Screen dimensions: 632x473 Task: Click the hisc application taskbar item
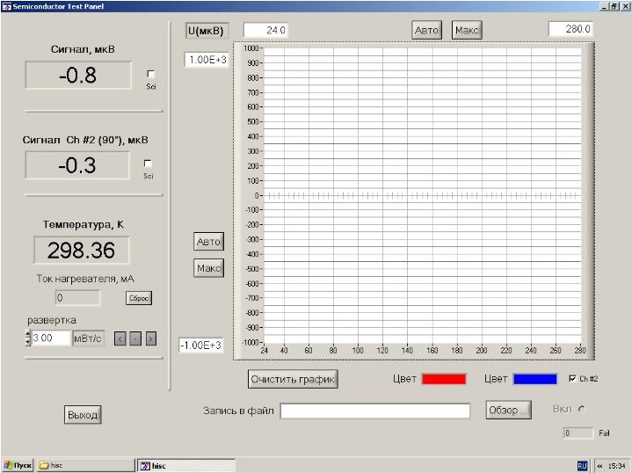(186, 465)
